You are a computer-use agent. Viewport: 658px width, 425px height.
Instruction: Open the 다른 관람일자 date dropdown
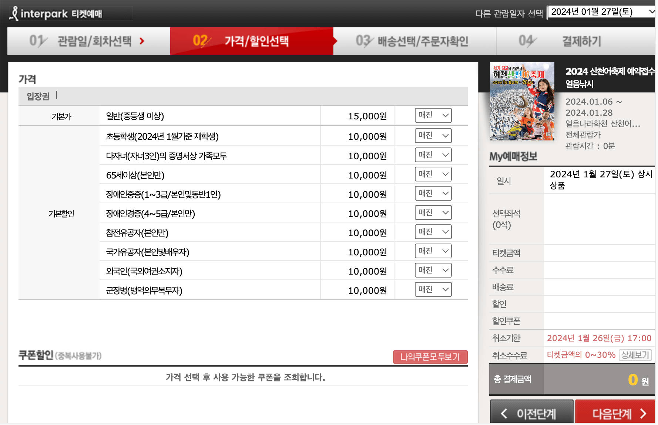(x=602, y=12)
